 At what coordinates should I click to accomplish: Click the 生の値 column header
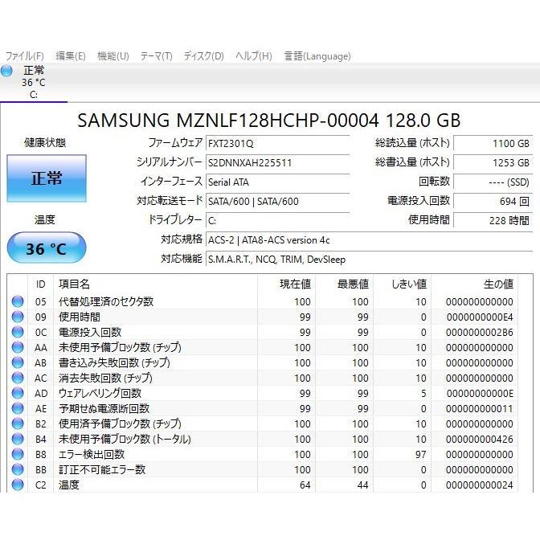click(x=497, y=284)
